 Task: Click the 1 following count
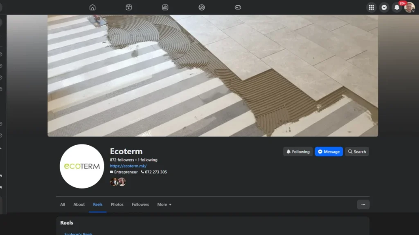coord(147,160)
